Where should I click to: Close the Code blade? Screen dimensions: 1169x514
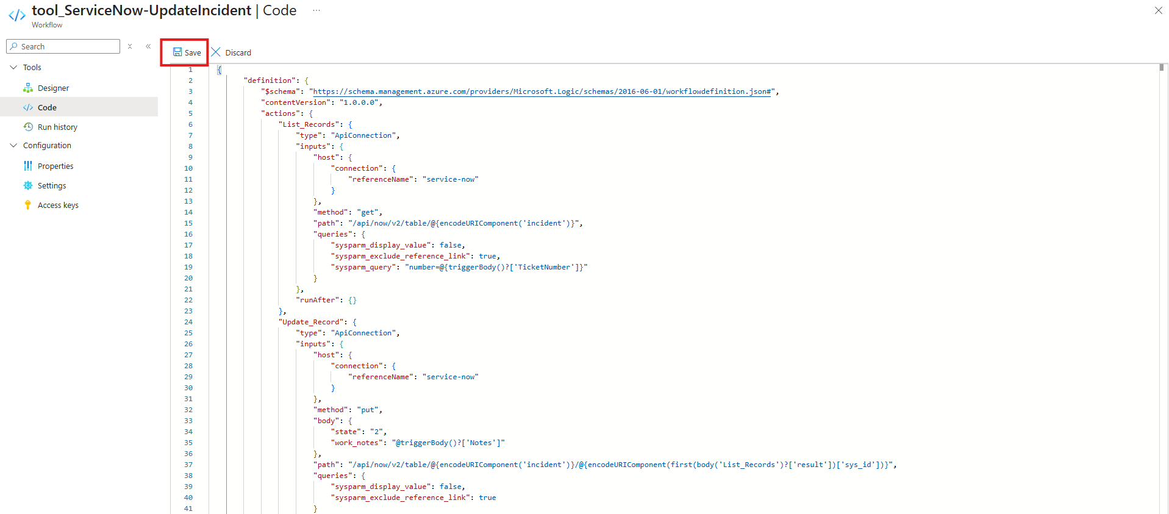1158,10
